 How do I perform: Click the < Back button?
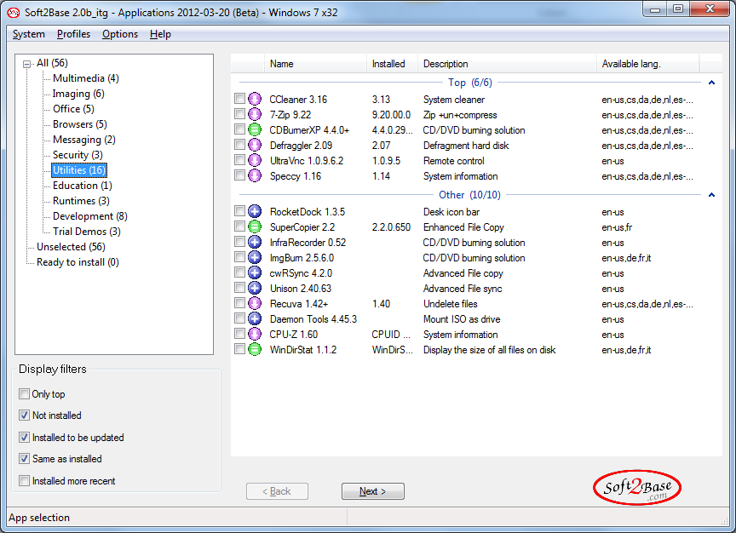277,491
